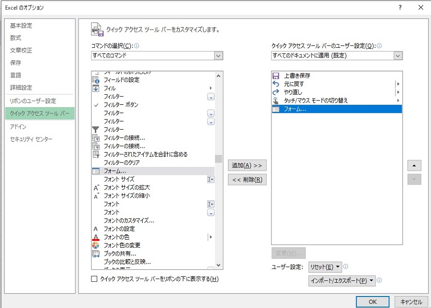This screenshot has width=431, height=308.
Task: Expand the フォントの色 submenu arrow
Action: coord(211,237)
